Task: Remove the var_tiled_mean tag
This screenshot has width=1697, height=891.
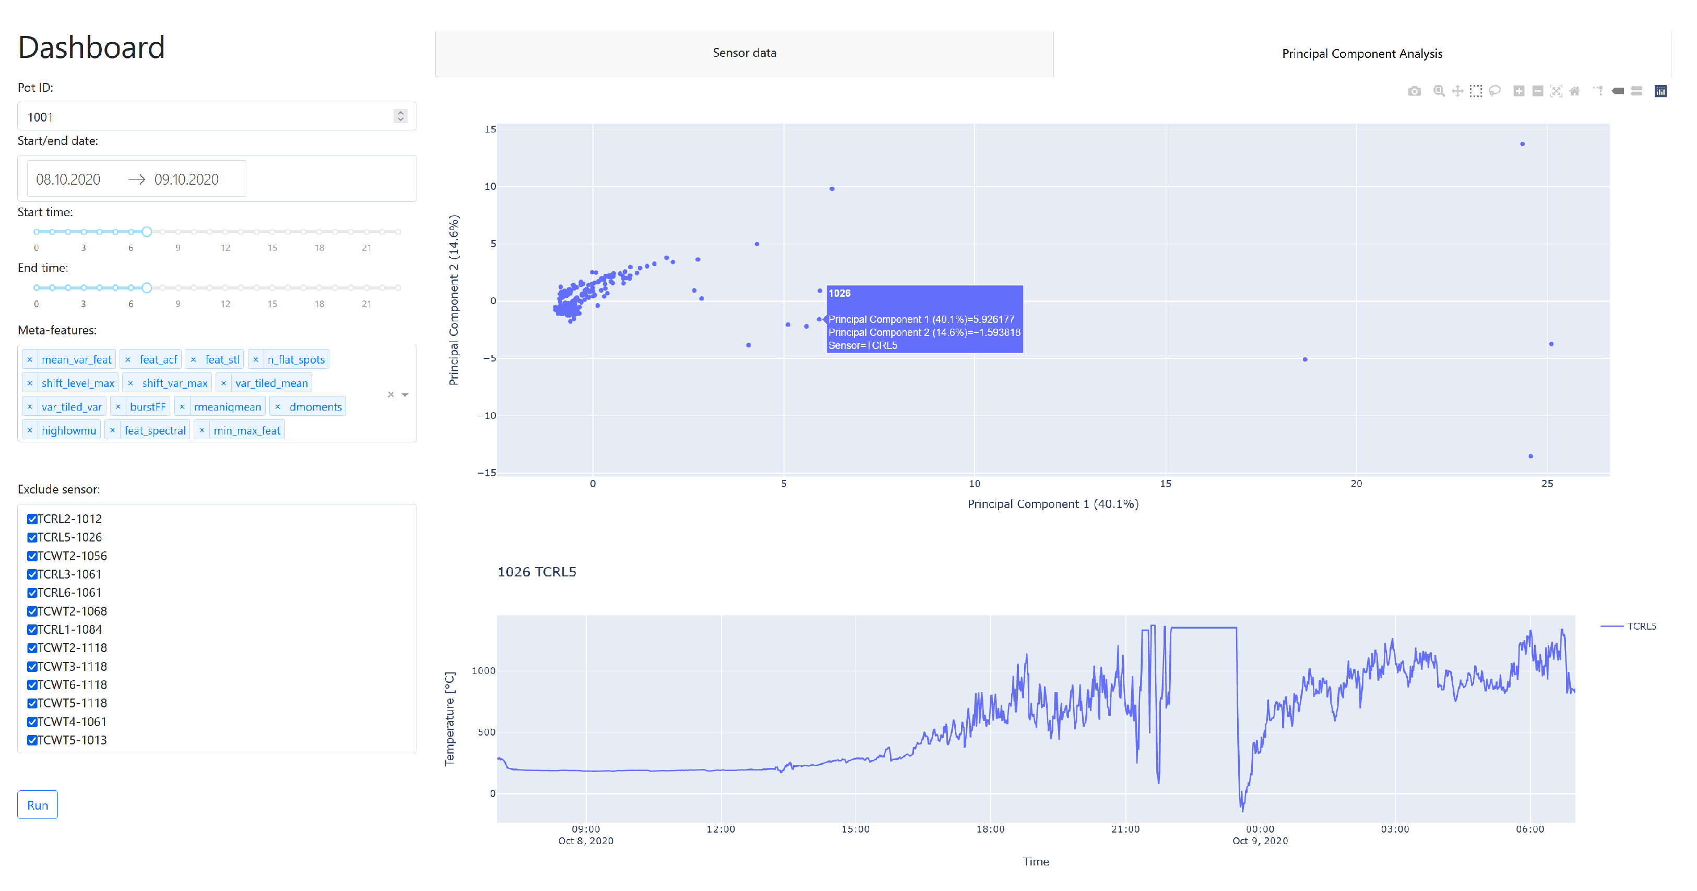Action: pyautogui.click(x=223, y=383)
